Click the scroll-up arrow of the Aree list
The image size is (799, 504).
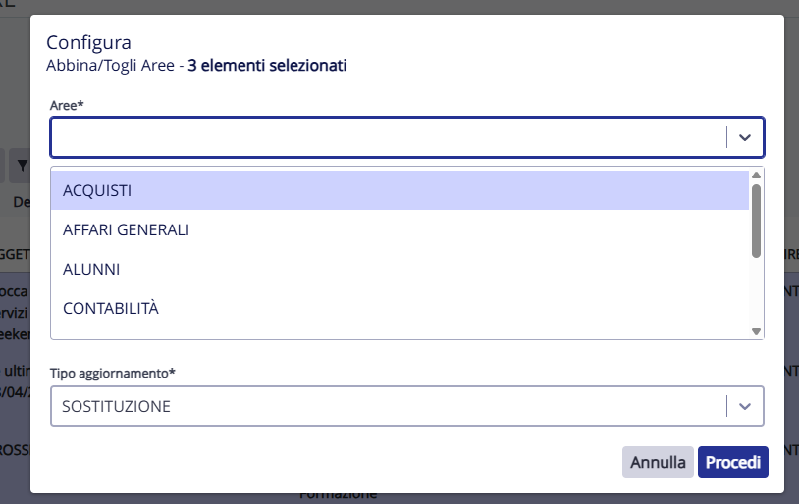(756, 176)
